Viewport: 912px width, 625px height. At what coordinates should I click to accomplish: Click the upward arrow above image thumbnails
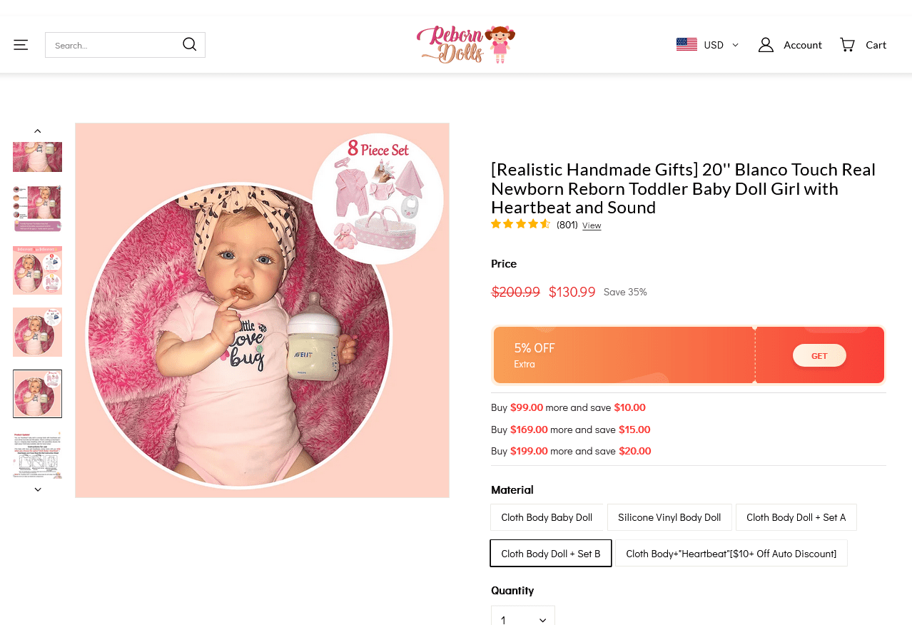point(37,130)
